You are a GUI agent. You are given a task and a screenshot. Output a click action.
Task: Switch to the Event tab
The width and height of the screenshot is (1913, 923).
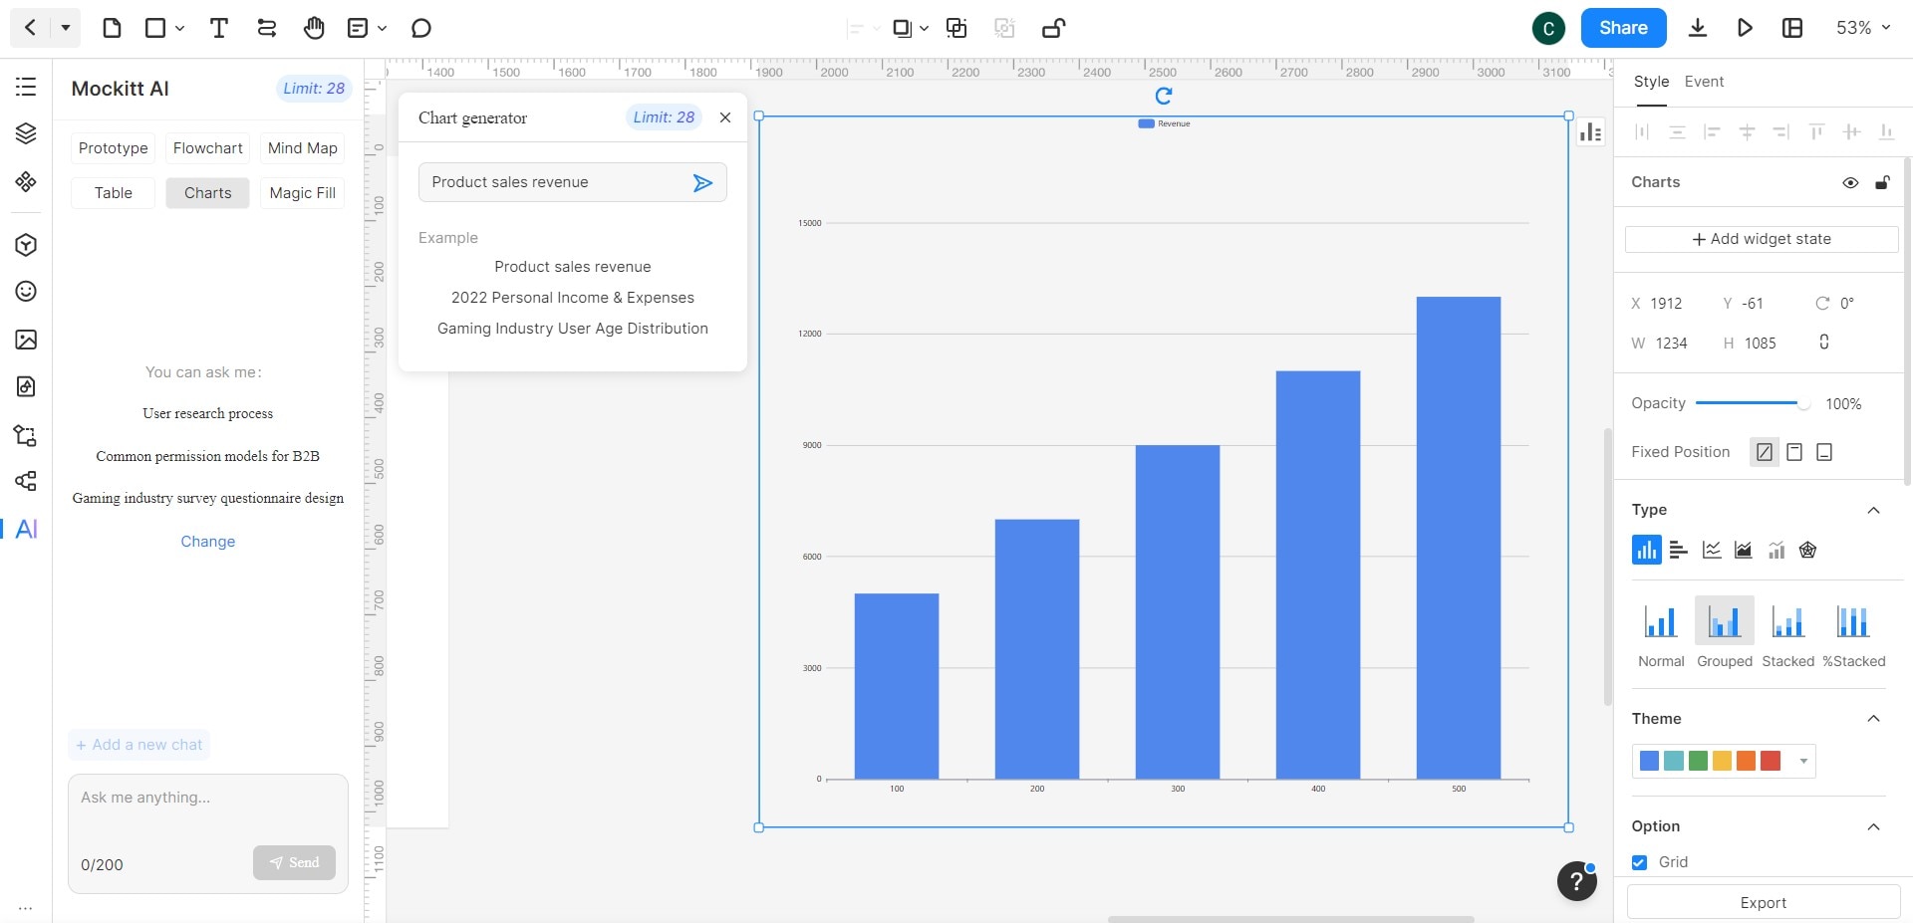(1704, 82)
